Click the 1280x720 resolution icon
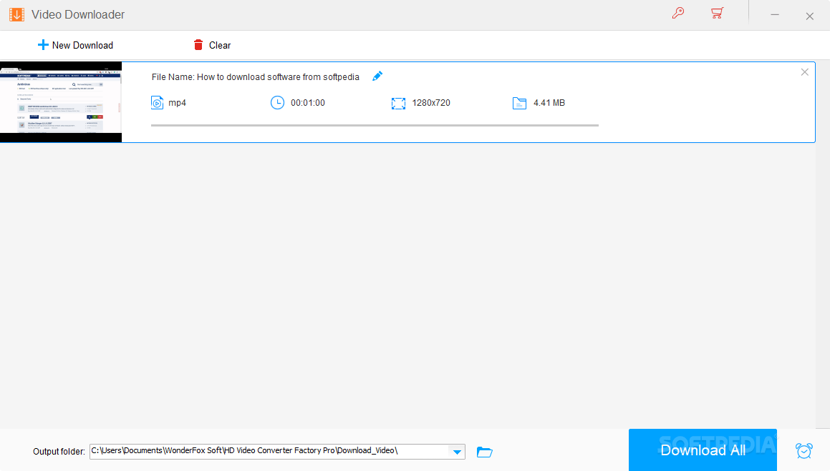The height and width of the screenshot is (471, 830). pyautogui.click(x=398, y=102)
